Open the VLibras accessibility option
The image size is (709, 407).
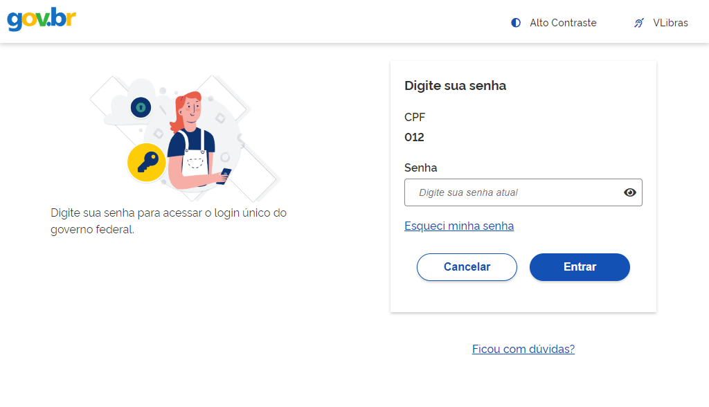pos(670,23)
